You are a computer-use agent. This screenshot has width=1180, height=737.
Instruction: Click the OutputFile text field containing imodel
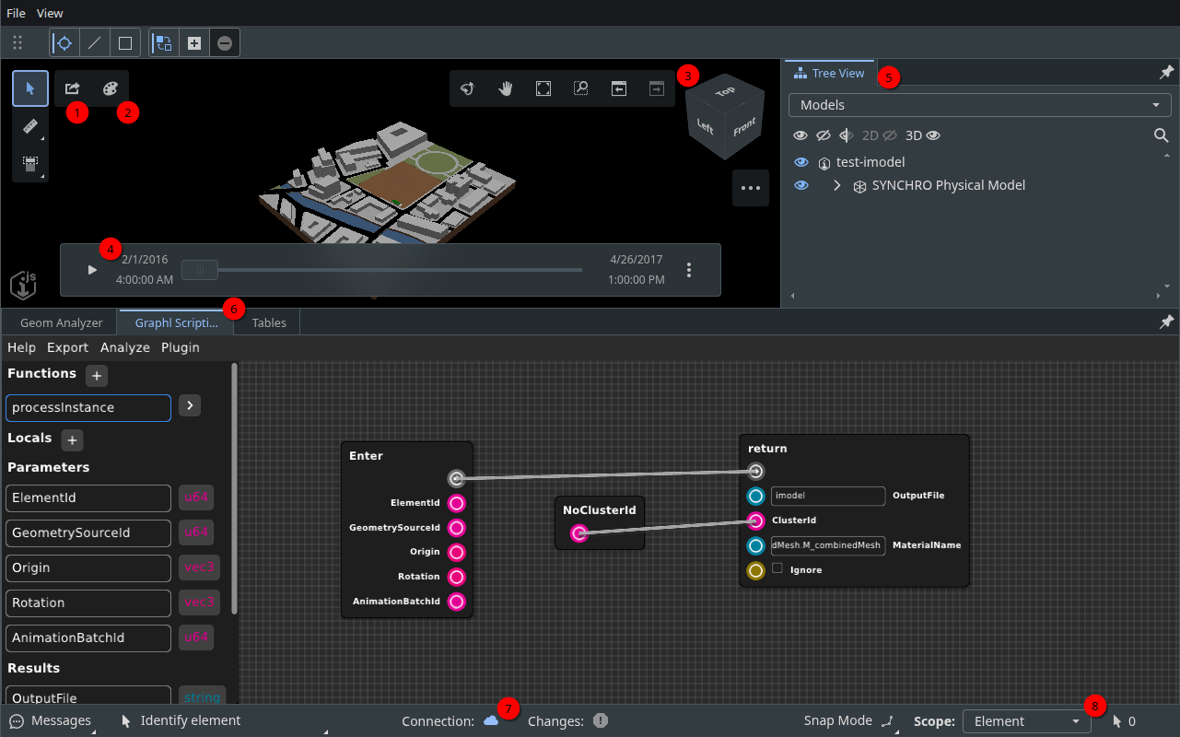827,496
